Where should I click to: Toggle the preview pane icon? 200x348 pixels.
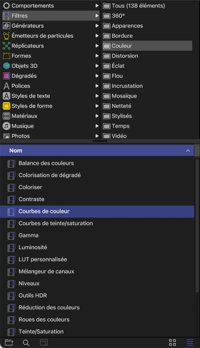point(44,342)
